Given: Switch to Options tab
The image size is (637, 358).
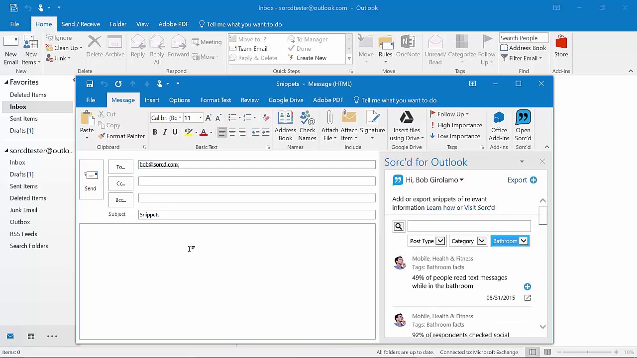Looking at the screenshot, I should [180, 100].
